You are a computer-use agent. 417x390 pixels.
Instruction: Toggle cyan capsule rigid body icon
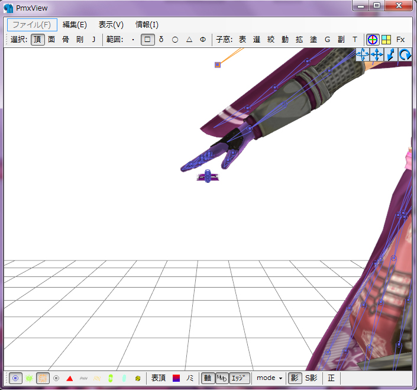pos(124,378)
